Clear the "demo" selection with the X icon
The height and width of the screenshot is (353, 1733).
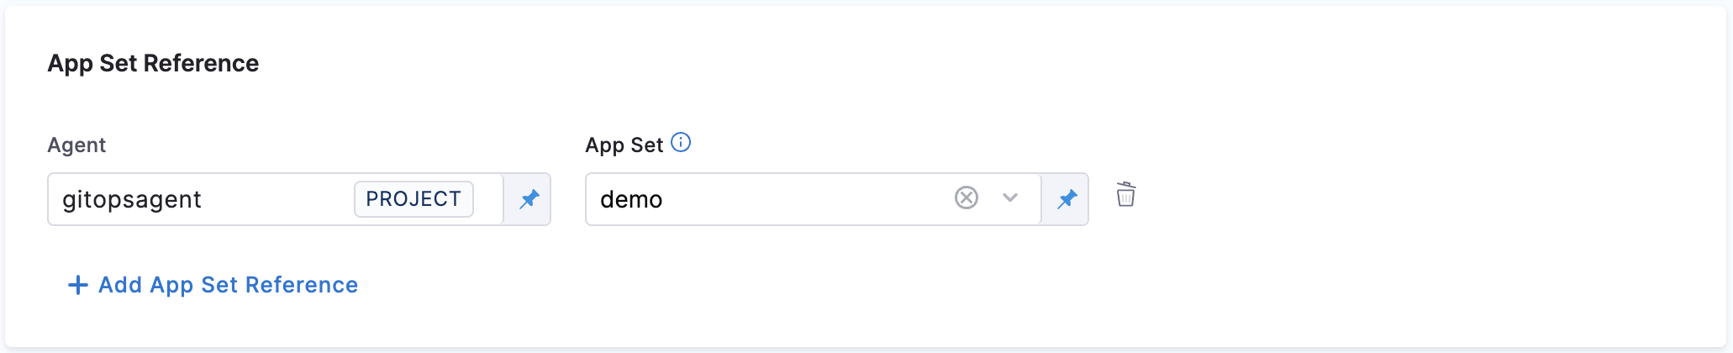[967, 198]
